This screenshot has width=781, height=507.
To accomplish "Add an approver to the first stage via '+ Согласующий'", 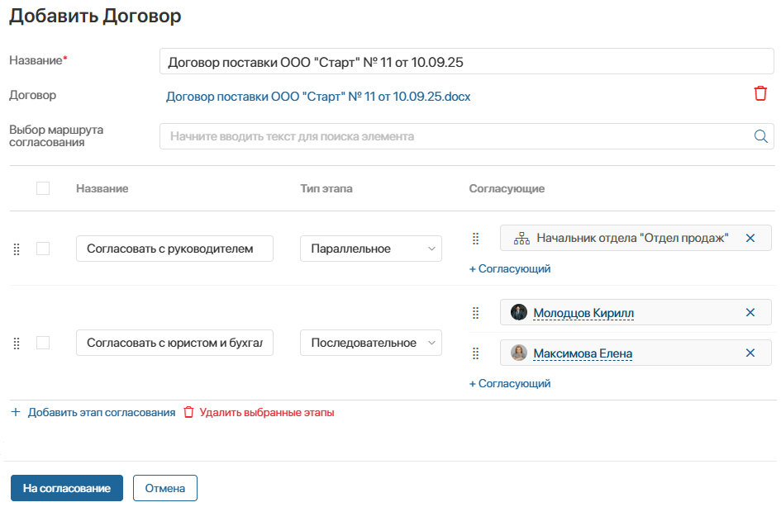I will 510,268.
